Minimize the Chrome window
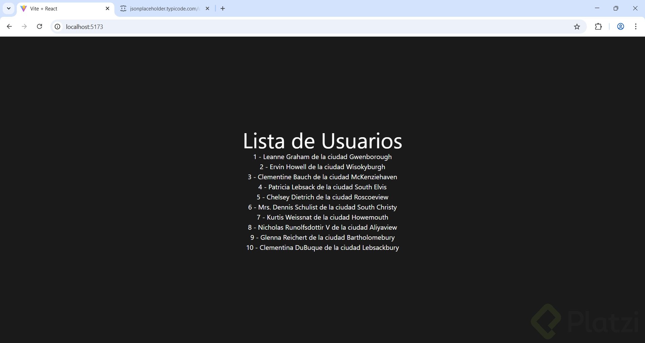Screen dimensions: 645x343 [x=597, y=8]
